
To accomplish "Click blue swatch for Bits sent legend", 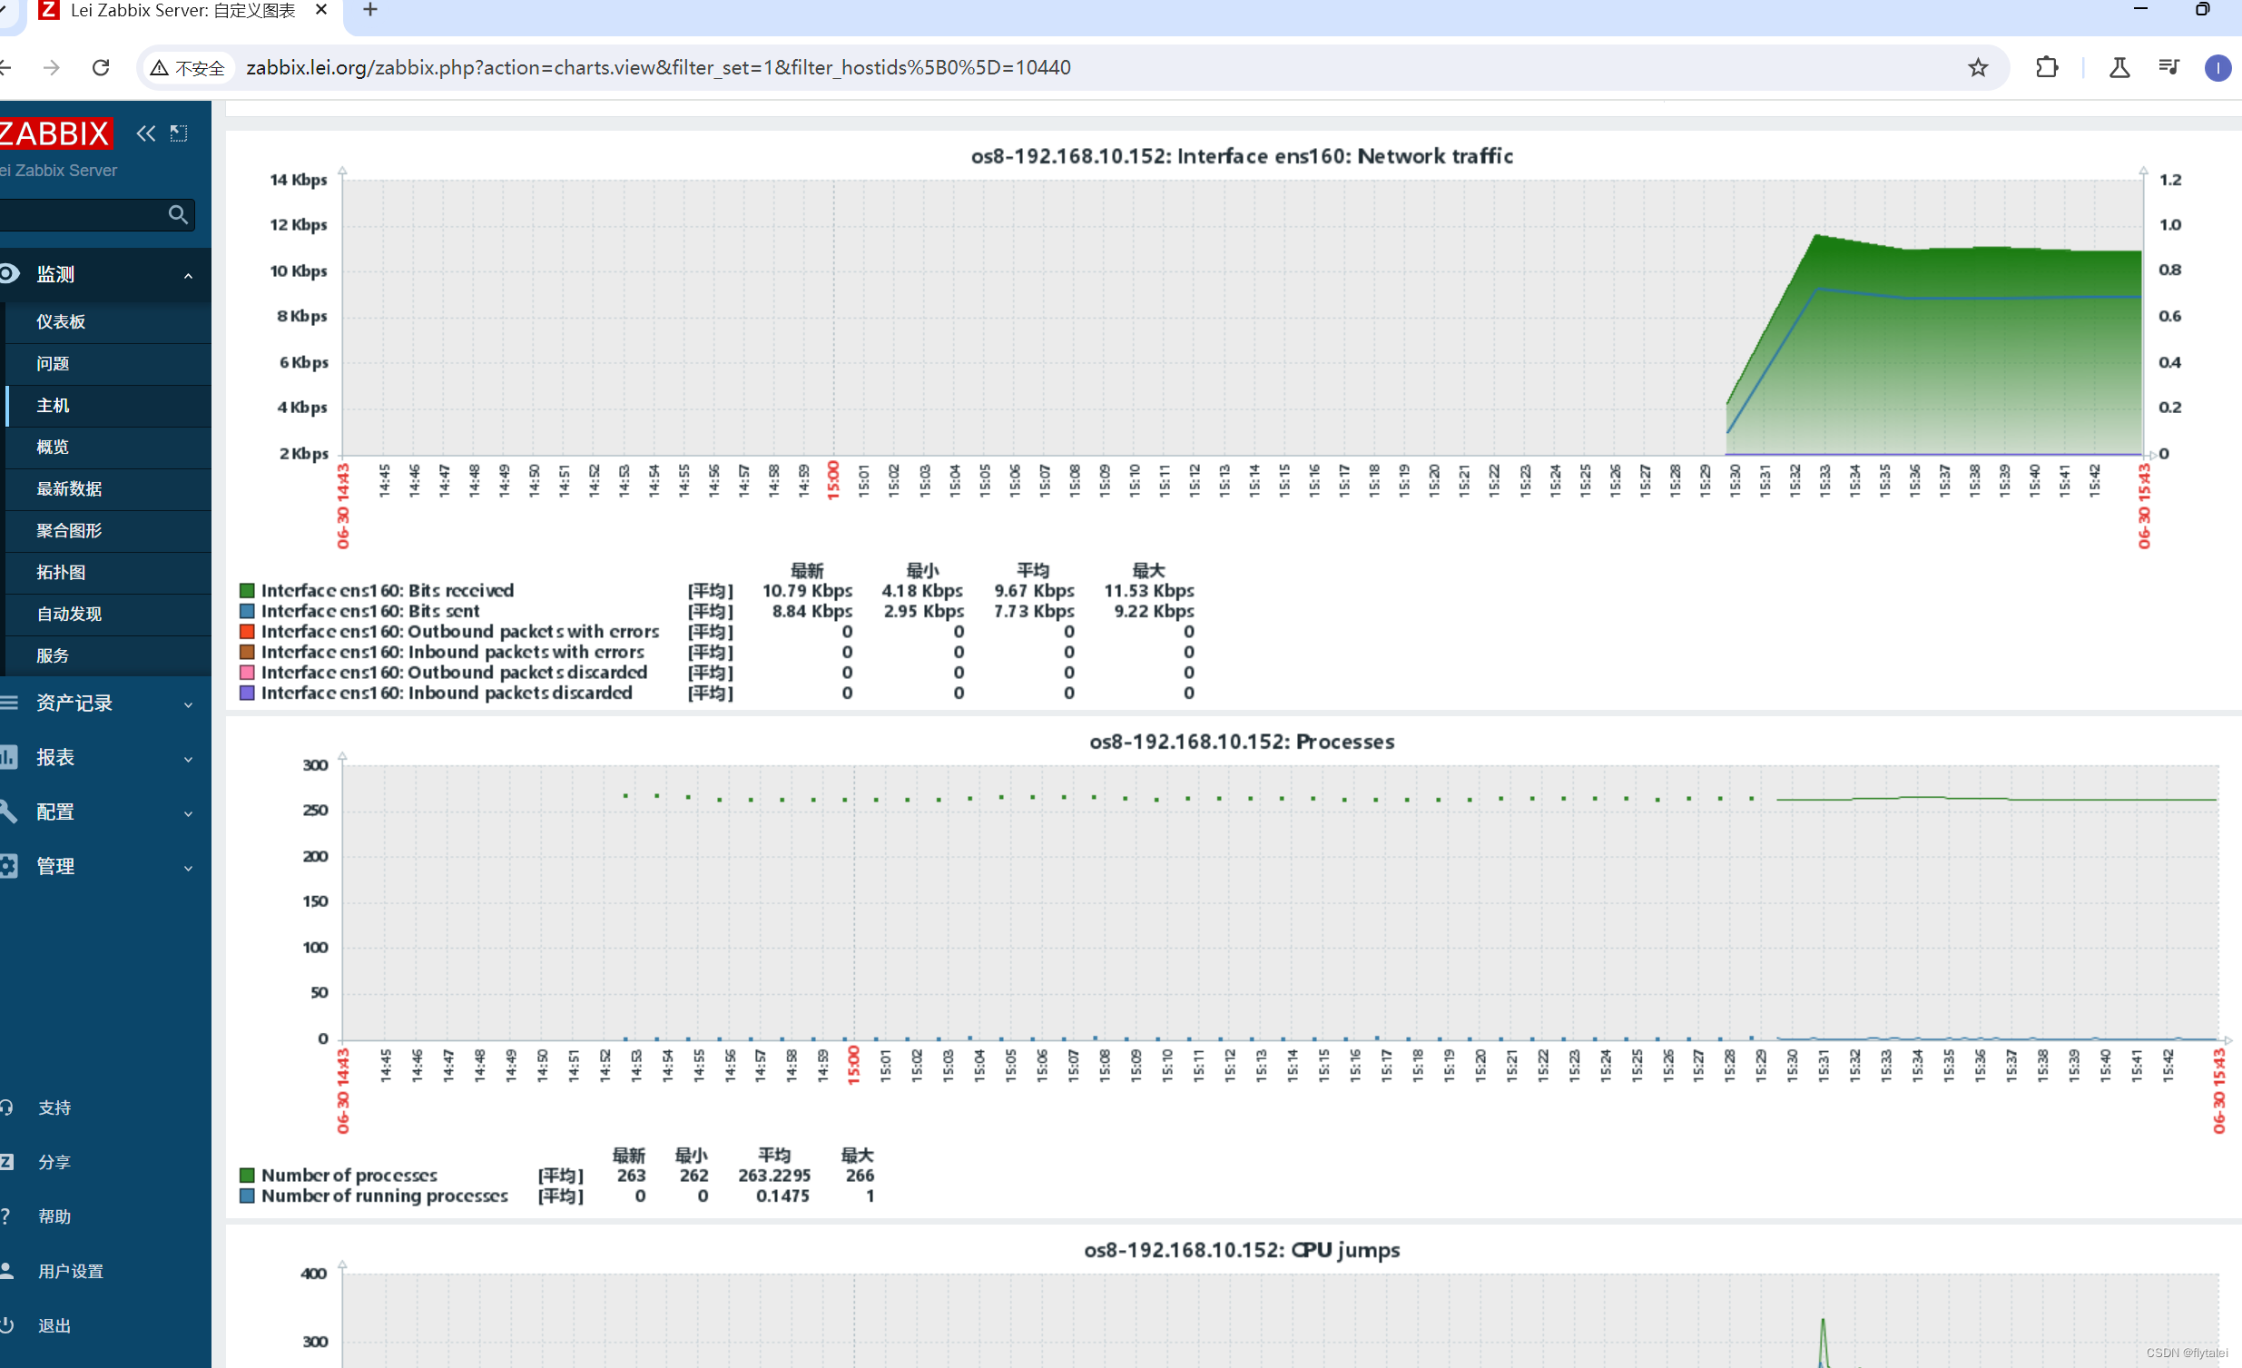I will tap(247, 611).
